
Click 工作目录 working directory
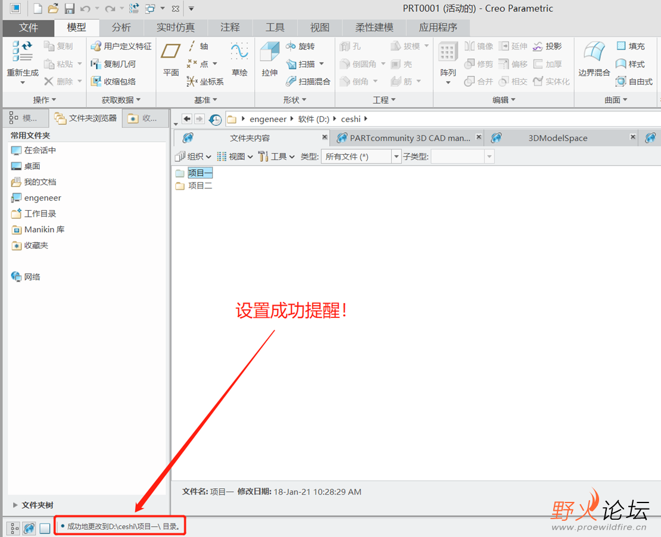(x=34, y=214)
